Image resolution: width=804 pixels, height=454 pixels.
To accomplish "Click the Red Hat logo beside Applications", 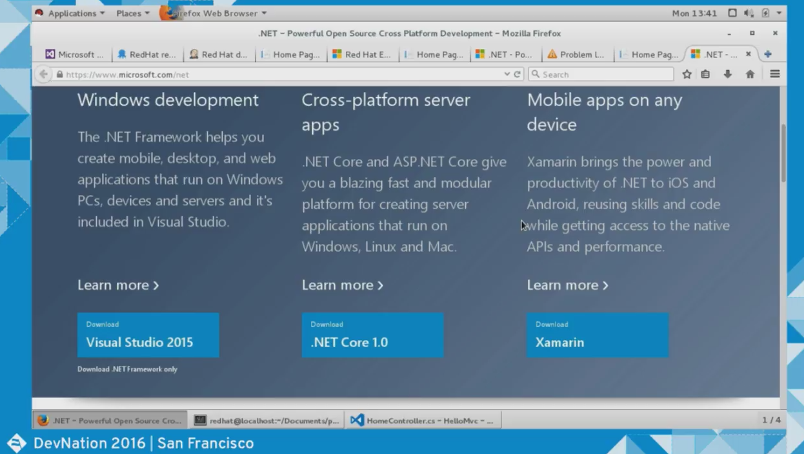I will point(39,13).
